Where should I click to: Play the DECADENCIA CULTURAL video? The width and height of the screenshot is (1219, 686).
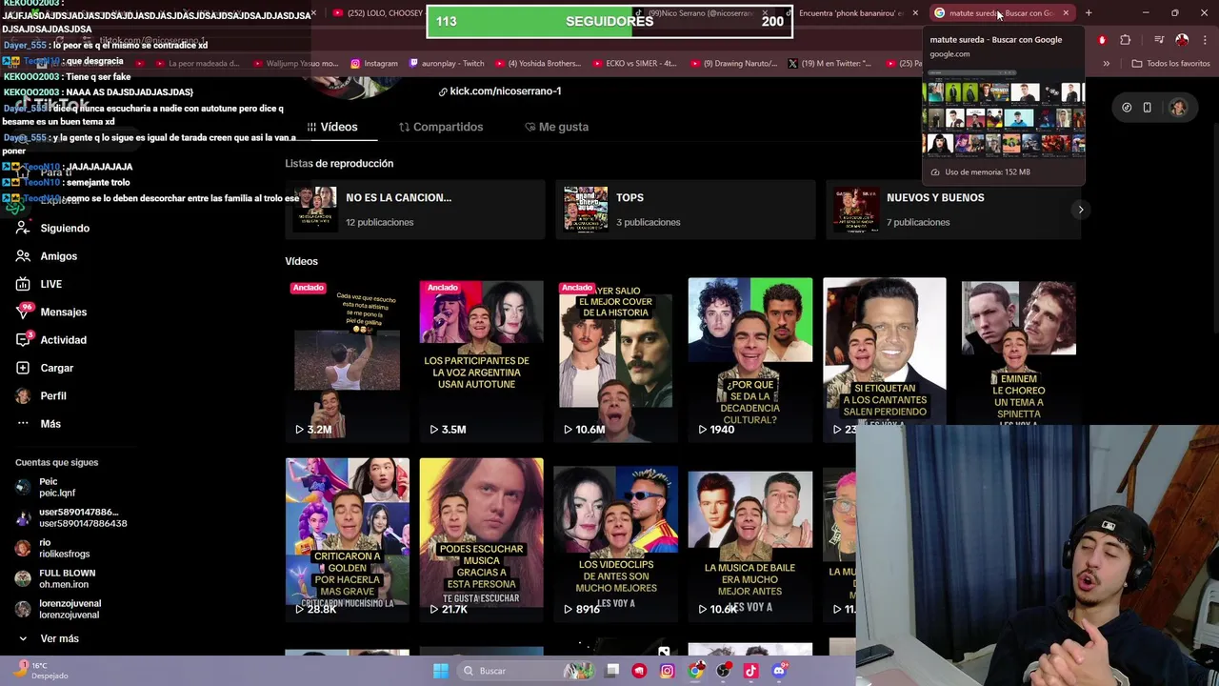750,360
